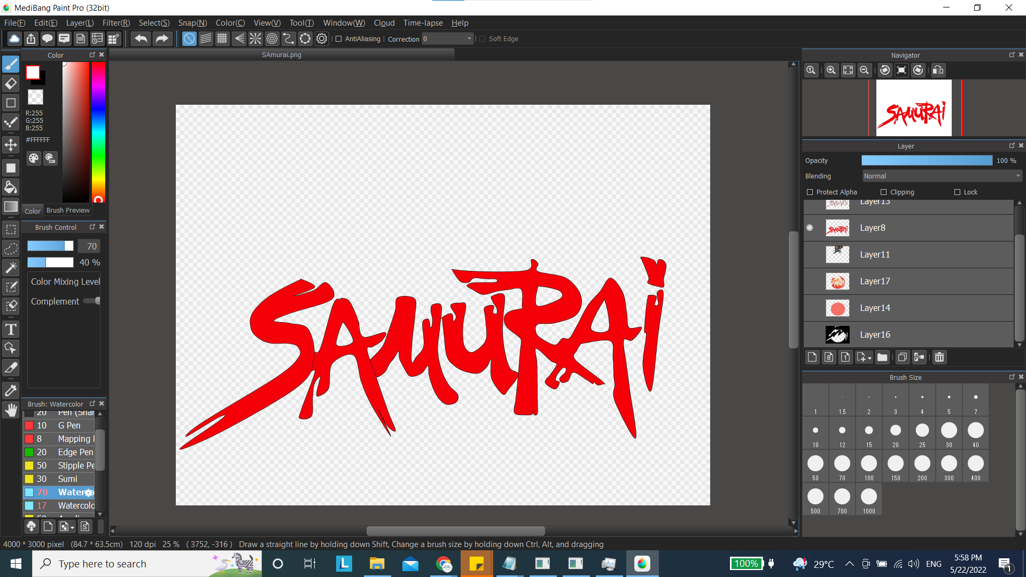1026x577 pixels.
Task: Switch to Brush Preview tab
Action: click(68, 210)
